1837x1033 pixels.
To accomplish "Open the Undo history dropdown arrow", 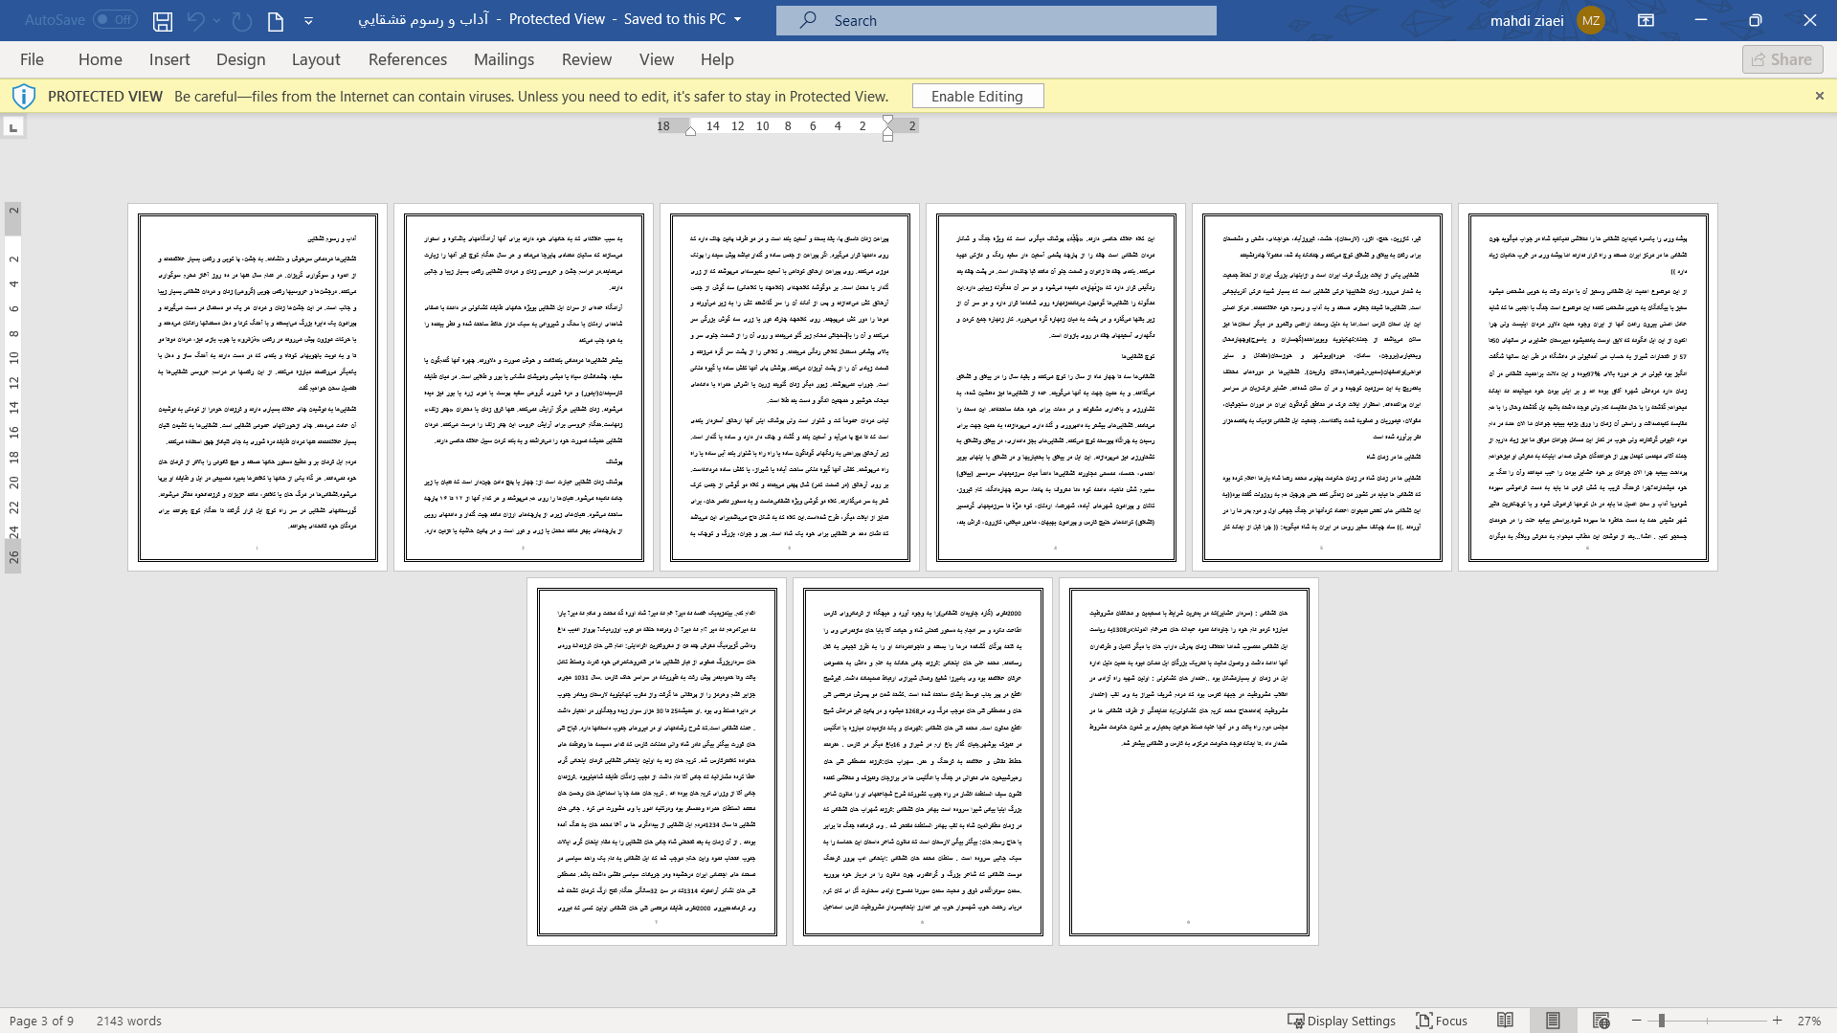I will [x=217, y=20].
